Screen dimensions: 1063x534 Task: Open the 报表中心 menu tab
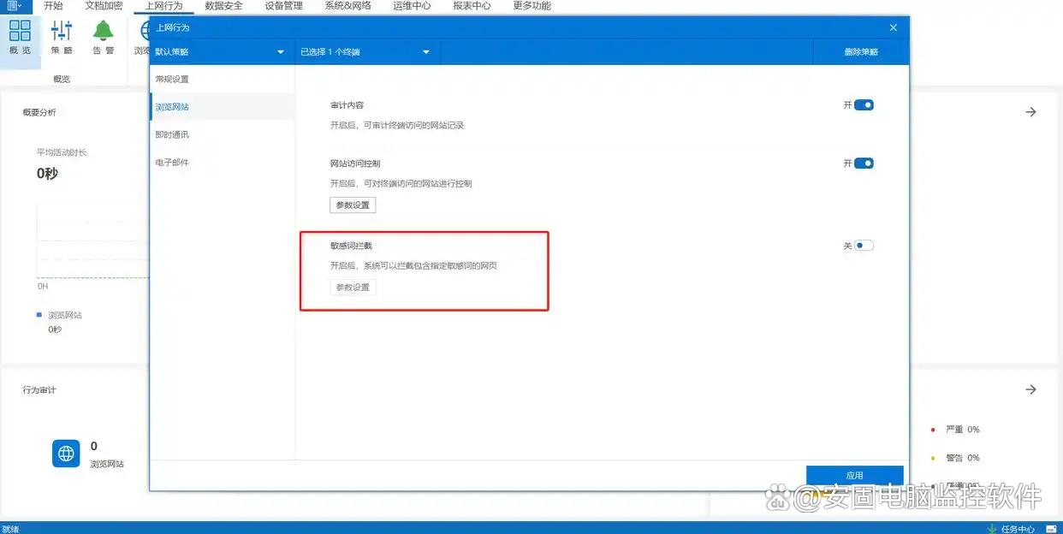click(x=472, y=5)
